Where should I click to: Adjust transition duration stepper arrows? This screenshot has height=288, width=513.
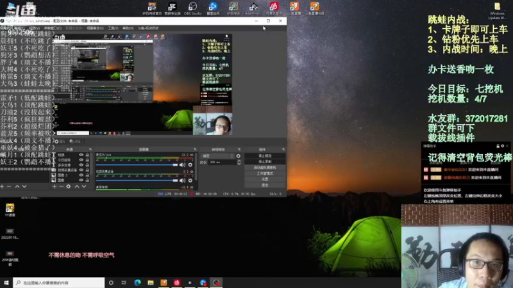coord(239,163)
